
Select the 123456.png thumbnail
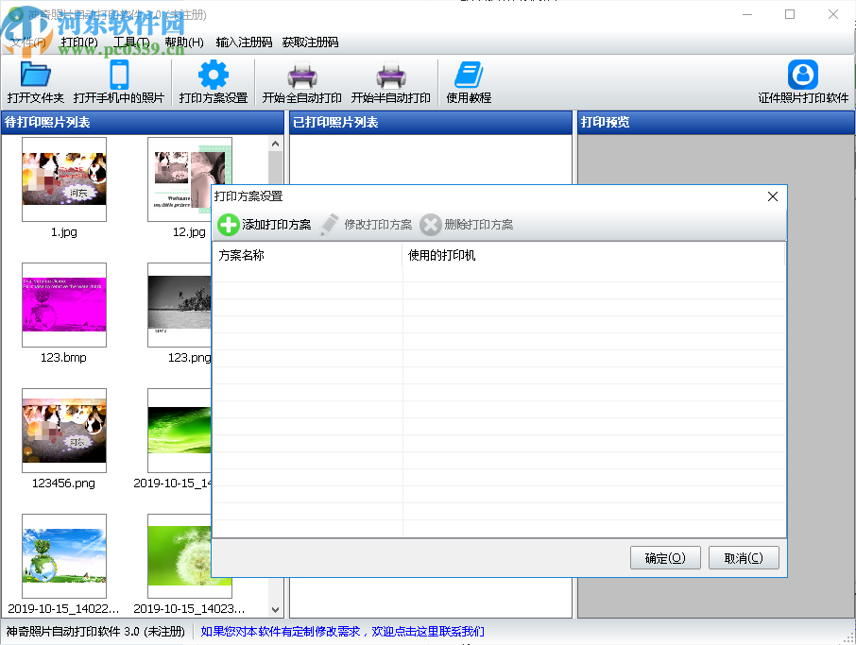[64, 430]
